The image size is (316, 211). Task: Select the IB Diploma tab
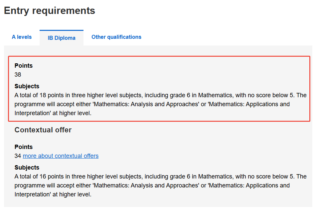62,38
